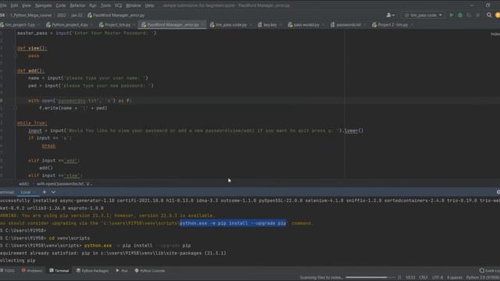The height and width of the screenshot is (281, 500).
Task: Close the PassWord Manager_error.py tab
Action: (x=202, y=25)
